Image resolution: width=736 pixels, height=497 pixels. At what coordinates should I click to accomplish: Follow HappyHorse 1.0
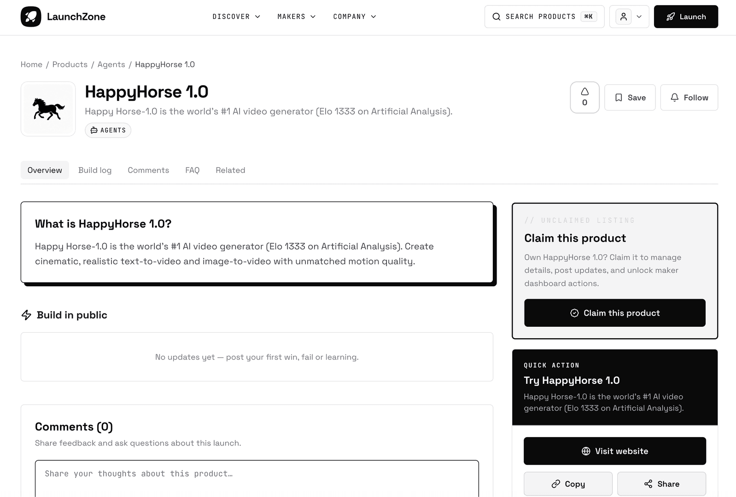[689, 98]
